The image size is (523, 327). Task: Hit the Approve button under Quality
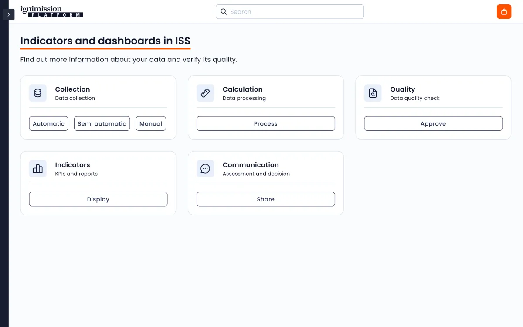(433, 124)
